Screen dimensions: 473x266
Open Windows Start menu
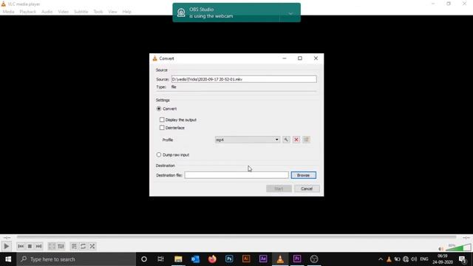coord(8,259)
